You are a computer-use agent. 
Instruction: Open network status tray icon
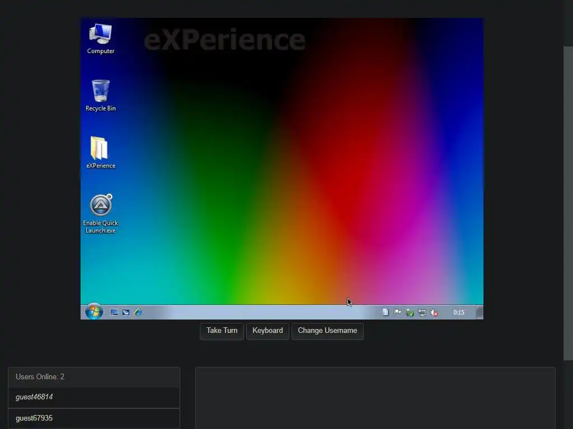[422, 313]
